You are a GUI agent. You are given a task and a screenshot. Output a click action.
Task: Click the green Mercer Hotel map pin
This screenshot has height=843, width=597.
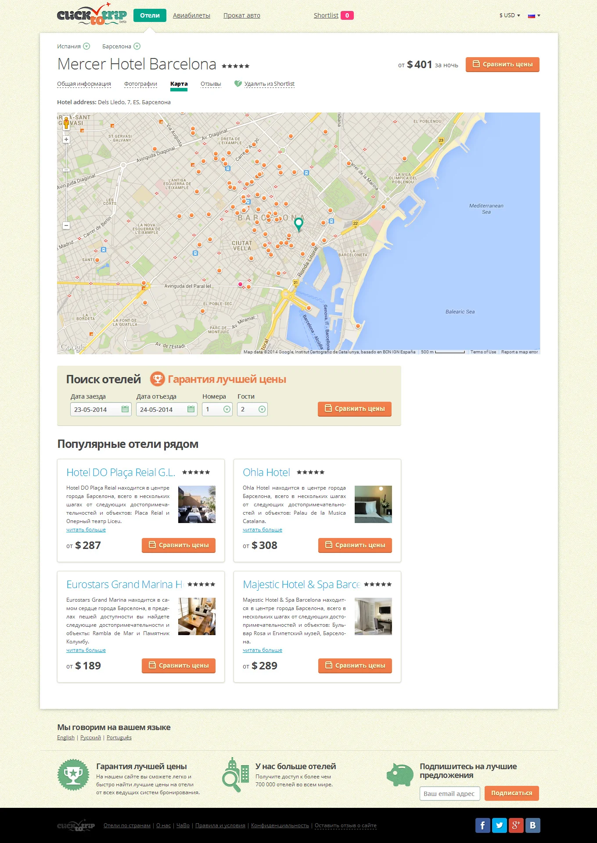pyautogui.click(x=298, y=225)
